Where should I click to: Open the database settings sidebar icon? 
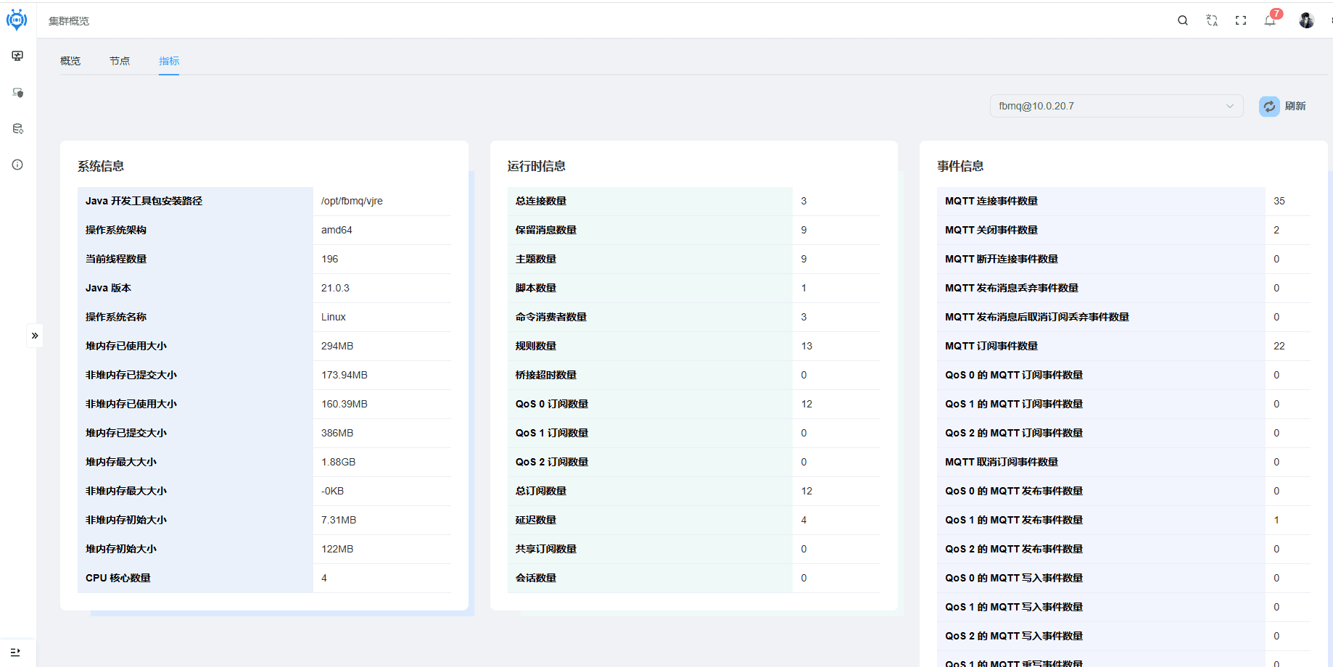17,128
